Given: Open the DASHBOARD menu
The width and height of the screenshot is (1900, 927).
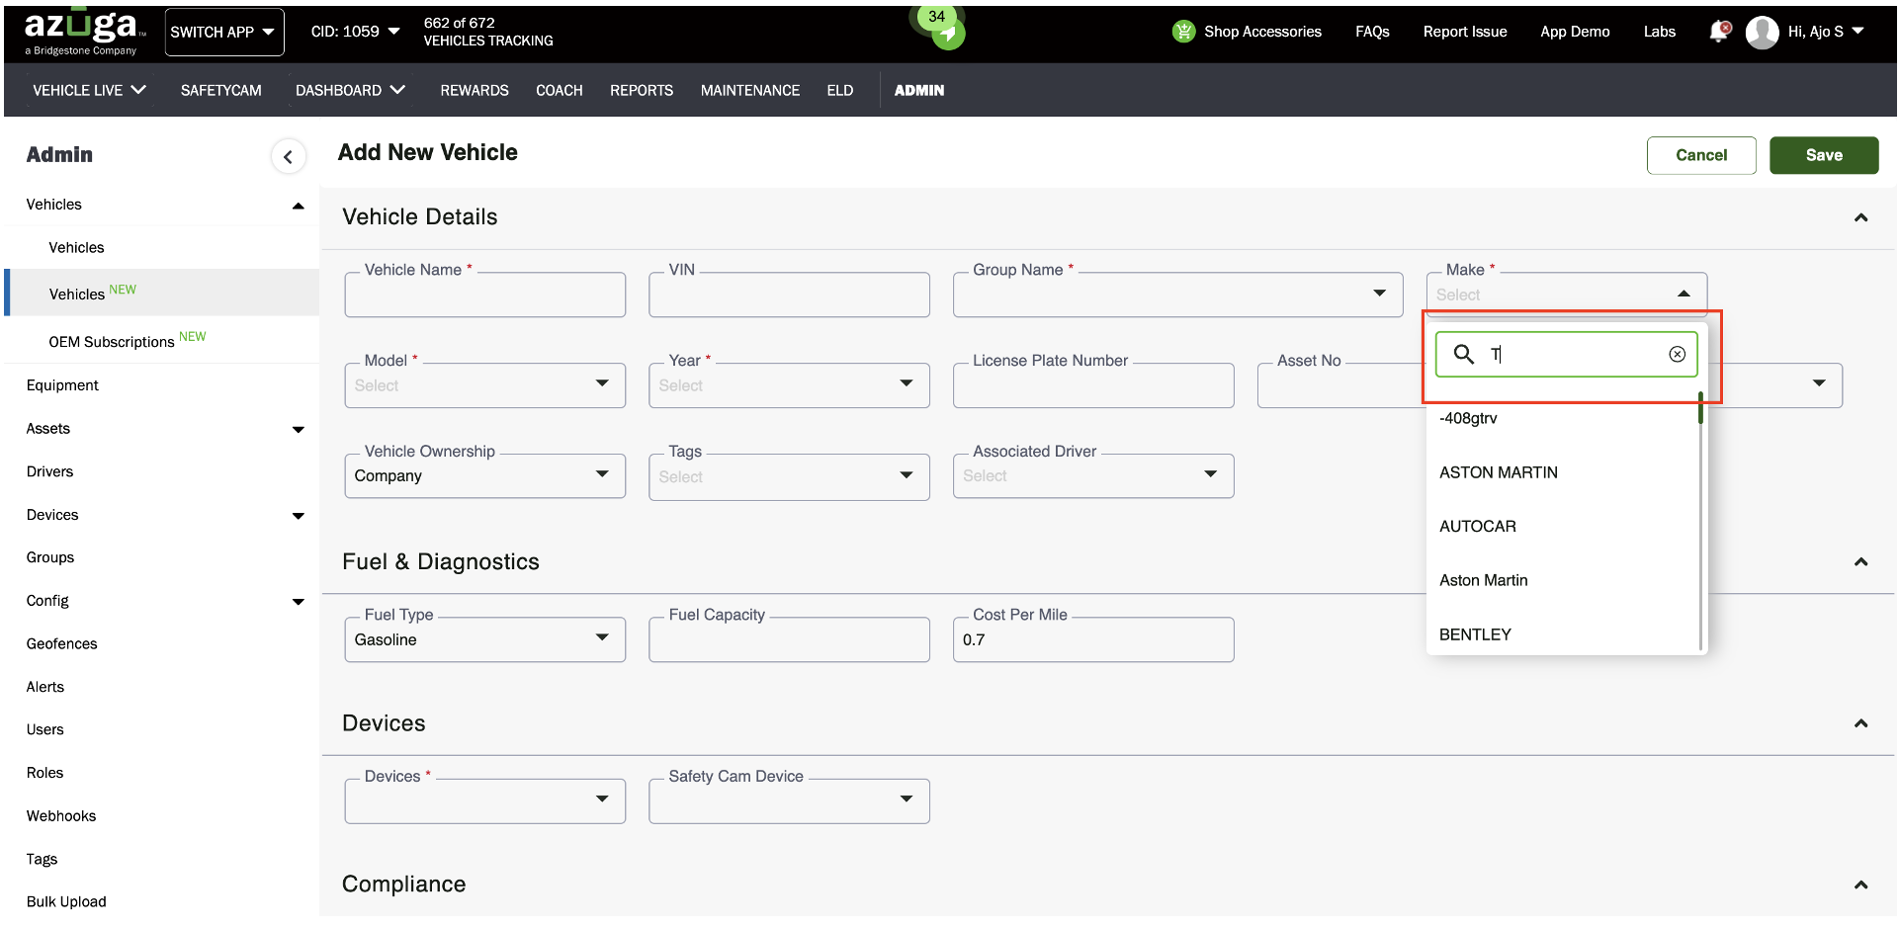Looking at the screenshot, I should [350, 90].
